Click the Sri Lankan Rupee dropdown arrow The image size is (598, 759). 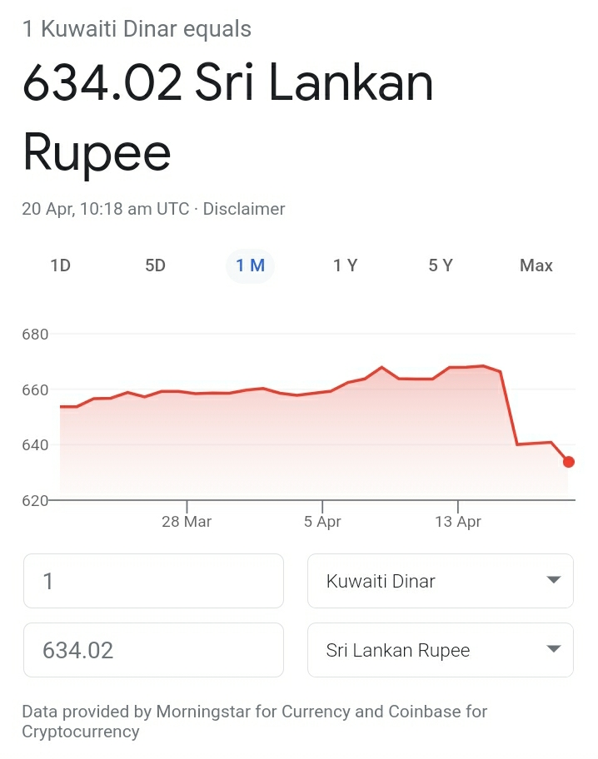[553, 649]
